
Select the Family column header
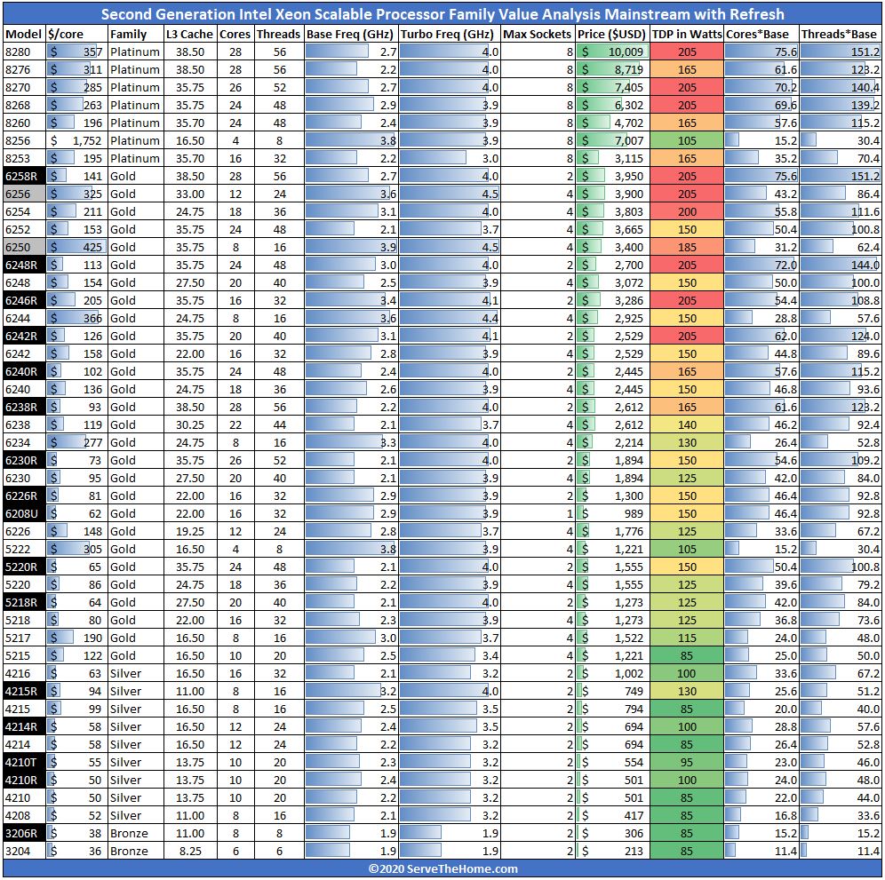pos(136,34)
